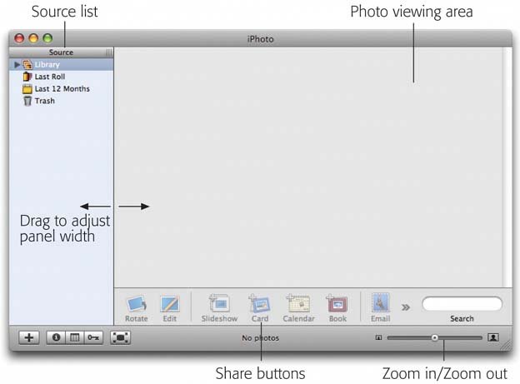Open the Trash in Source list
Screen dimensions: 520x384
coord(62,101)
